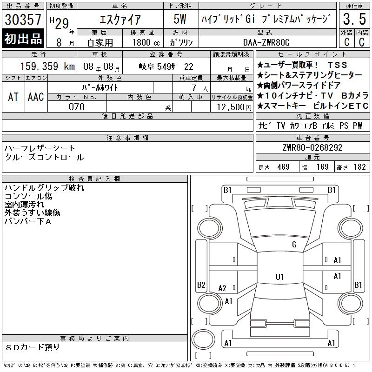Select the 車台番号 header
Image resolution: width=372 pixels, height=372 pixels.
(x=312, y=138)
